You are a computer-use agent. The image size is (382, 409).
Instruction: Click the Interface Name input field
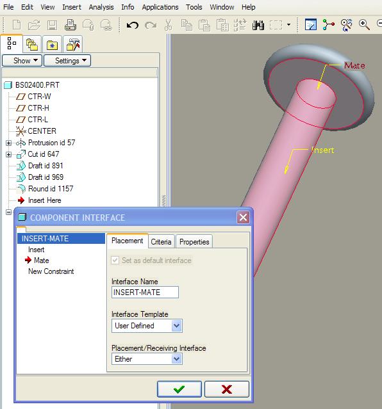pyautogui.click(x=145, y=292)
